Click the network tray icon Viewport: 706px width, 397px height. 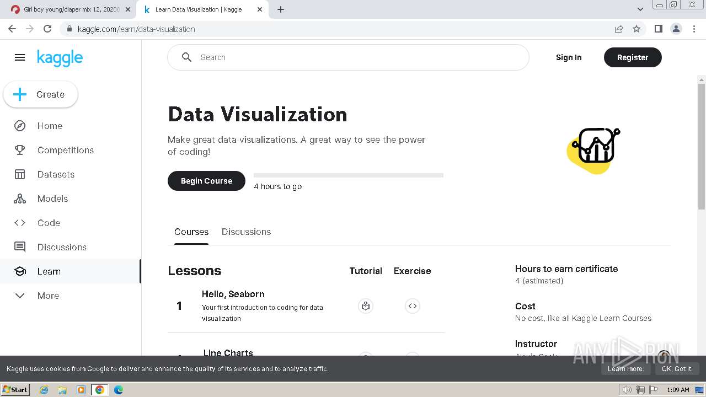point(640,390)
